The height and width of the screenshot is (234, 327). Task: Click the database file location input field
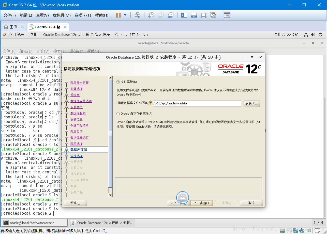(197, 104)
